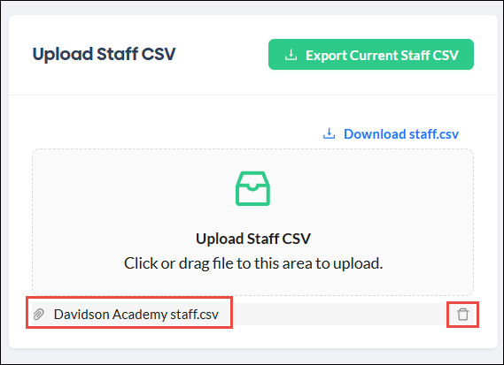
Task: Click the green inbox upload icon
Action: [x=252, y=188]
